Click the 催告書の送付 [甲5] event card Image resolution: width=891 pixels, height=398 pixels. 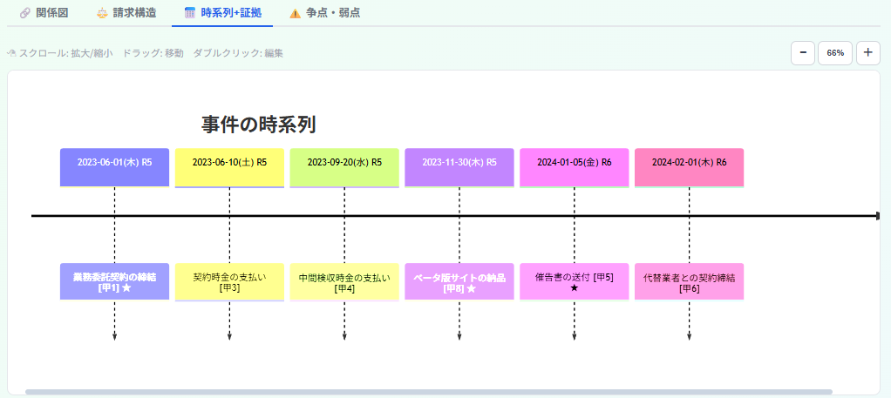(574, 281)
